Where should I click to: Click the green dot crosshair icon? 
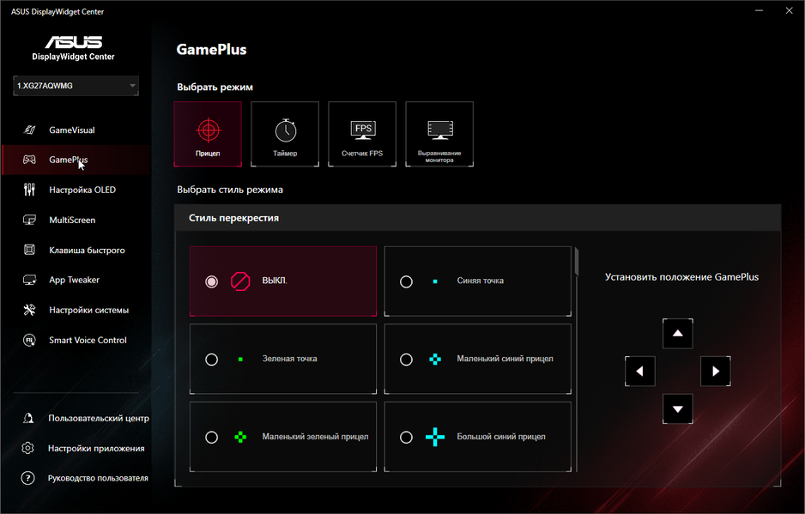(x=240, y=360)
